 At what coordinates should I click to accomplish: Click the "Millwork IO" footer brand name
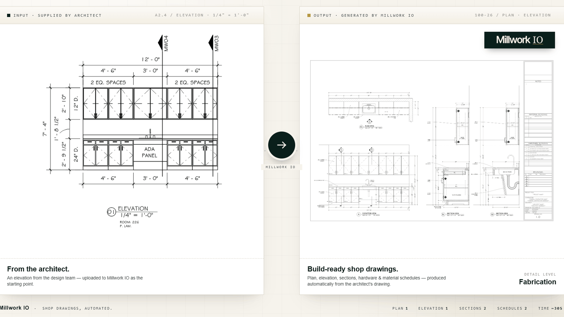pos(14,308)
